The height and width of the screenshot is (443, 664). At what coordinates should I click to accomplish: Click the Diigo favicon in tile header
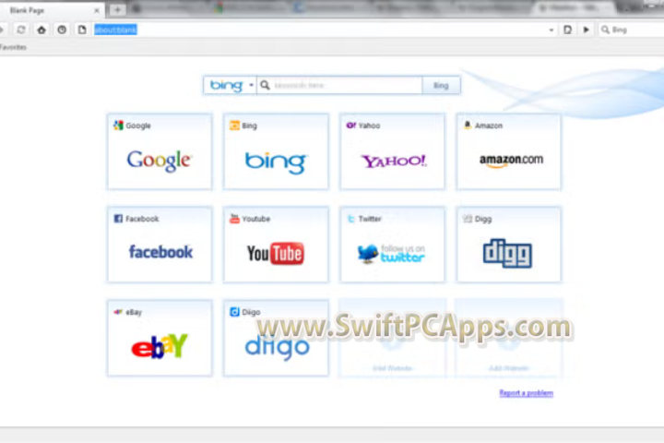(x=234, y=312)
